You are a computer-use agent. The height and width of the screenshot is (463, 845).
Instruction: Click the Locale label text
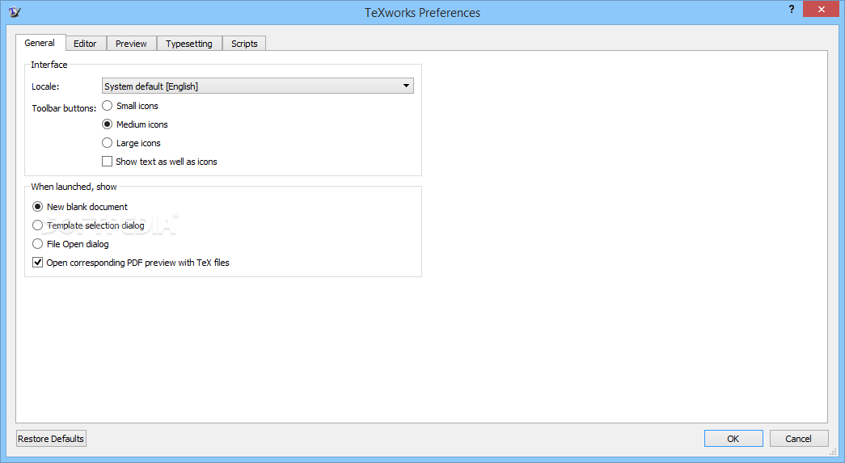pos(45,86)
